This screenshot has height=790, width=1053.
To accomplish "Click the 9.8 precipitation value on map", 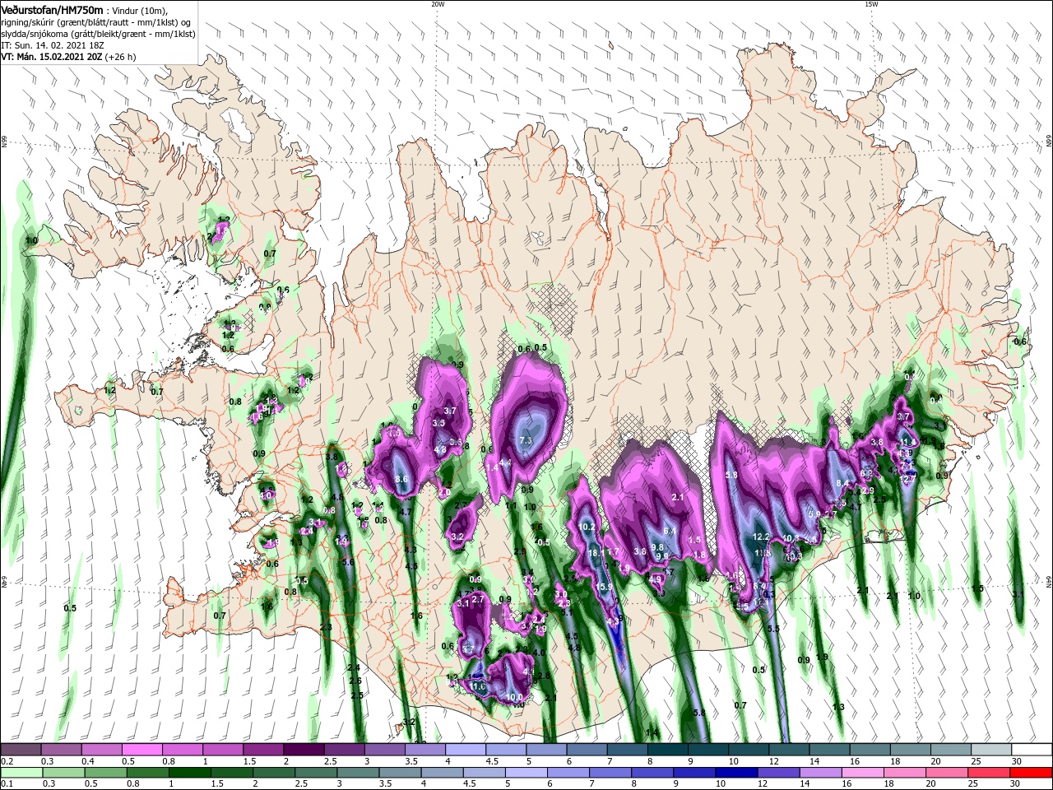I will pyautogui.click(x=657, y=547).
